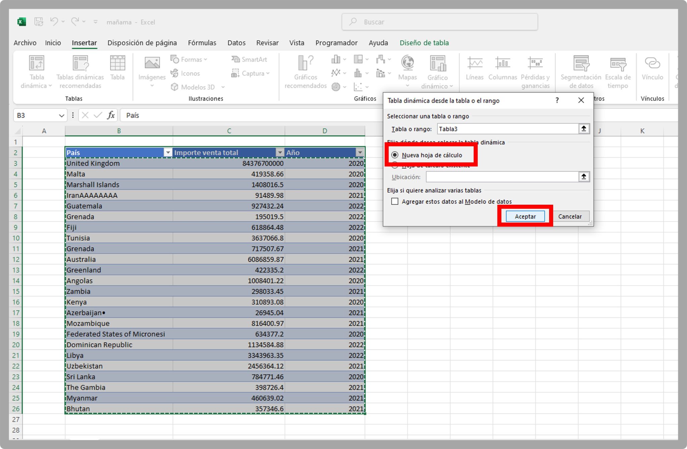687x449 pixels.
Task: Insert SmartArt graphic
Action: (x=250, y=59)
